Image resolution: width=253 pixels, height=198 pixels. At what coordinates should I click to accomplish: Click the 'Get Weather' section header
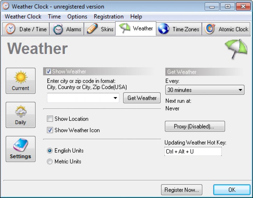pos(205,72)
